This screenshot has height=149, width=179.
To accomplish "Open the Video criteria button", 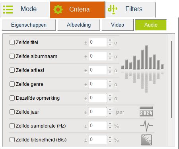I will click(x=117, y=25).
